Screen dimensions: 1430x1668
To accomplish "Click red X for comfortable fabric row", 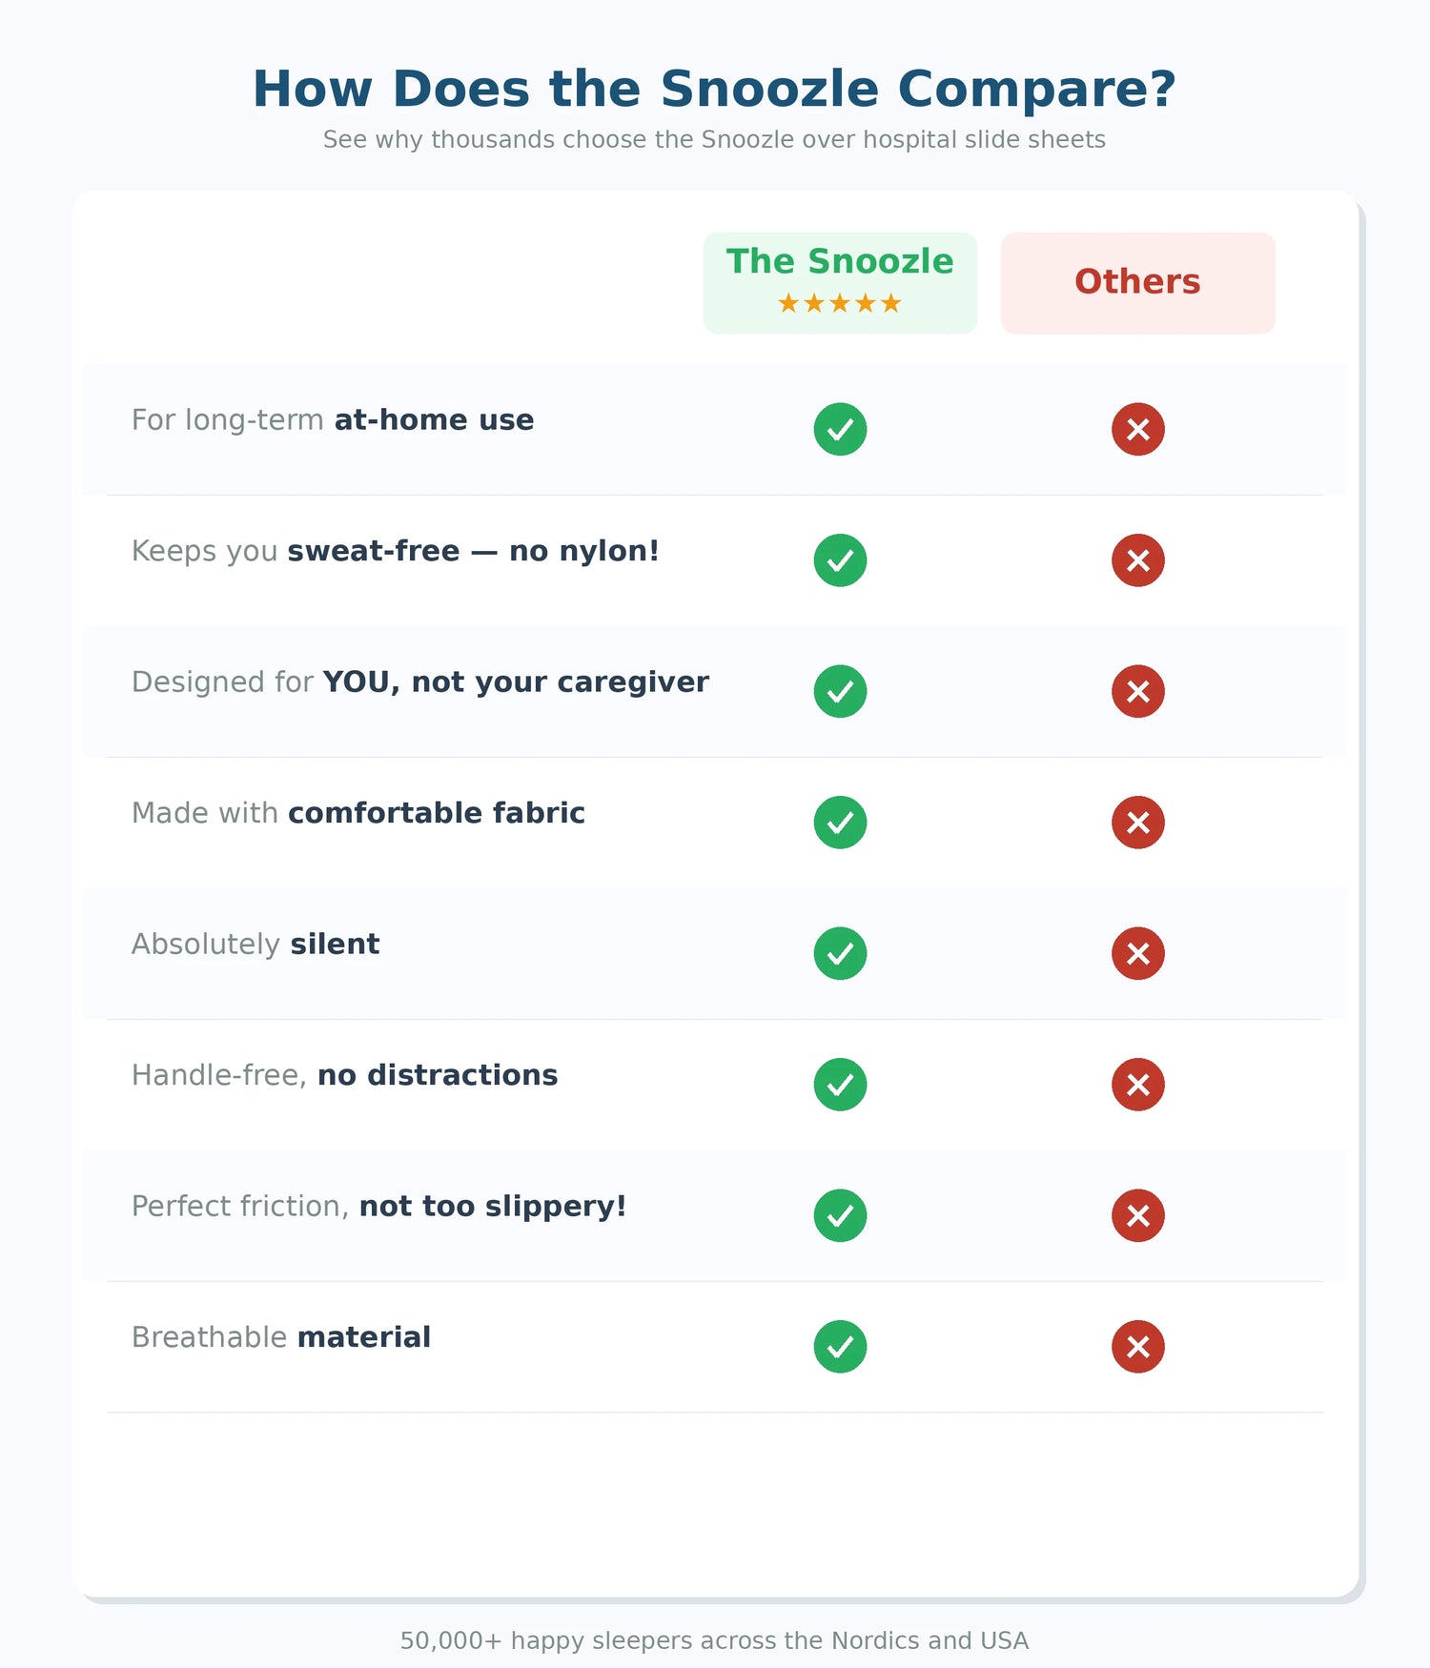I will point(1137,823).
